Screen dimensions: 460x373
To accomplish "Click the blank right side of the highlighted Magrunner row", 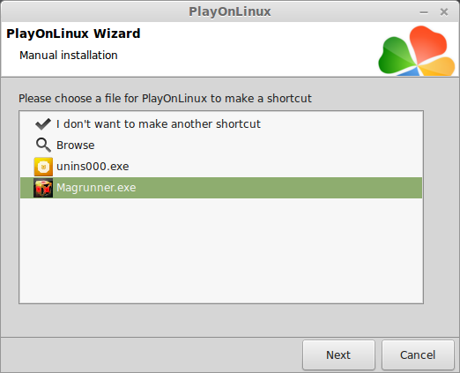I will [x=279, y=188].
